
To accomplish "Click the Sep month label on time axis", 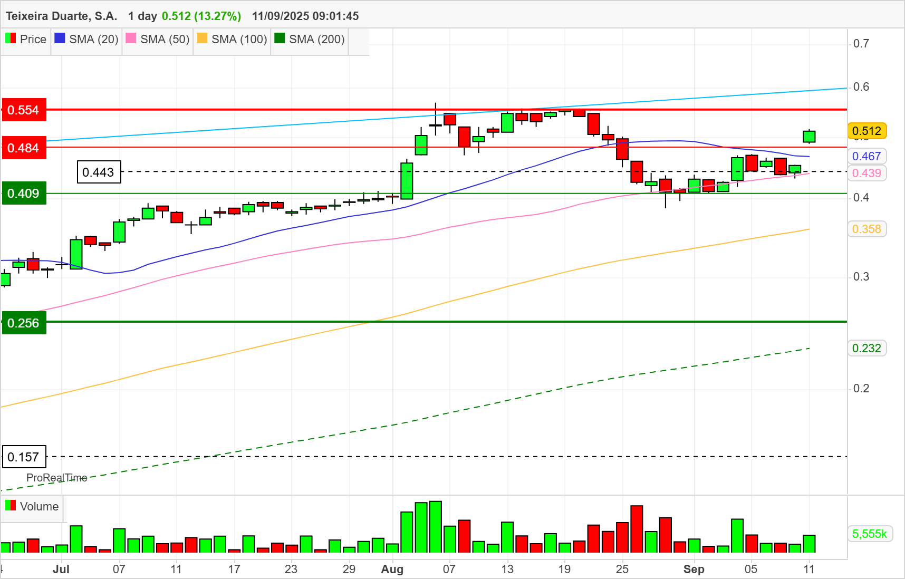I will [694, 570].
